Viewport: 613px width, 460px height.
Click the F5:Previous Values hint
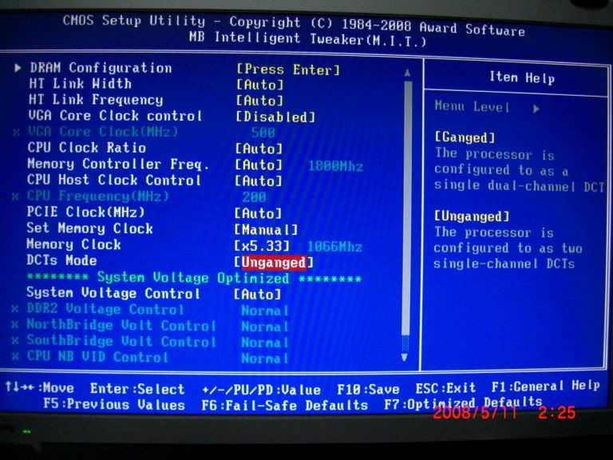coord(114,404)
